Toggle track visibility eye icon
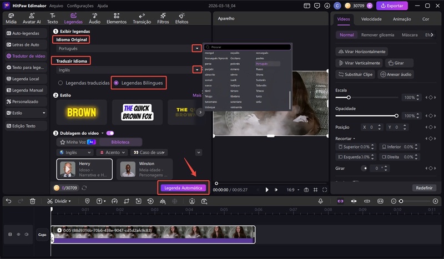 [x=18, y=235]
